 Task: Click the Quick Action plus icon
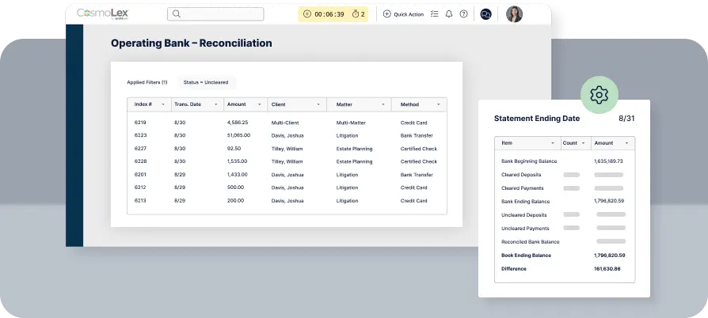(x=386, y=14)
